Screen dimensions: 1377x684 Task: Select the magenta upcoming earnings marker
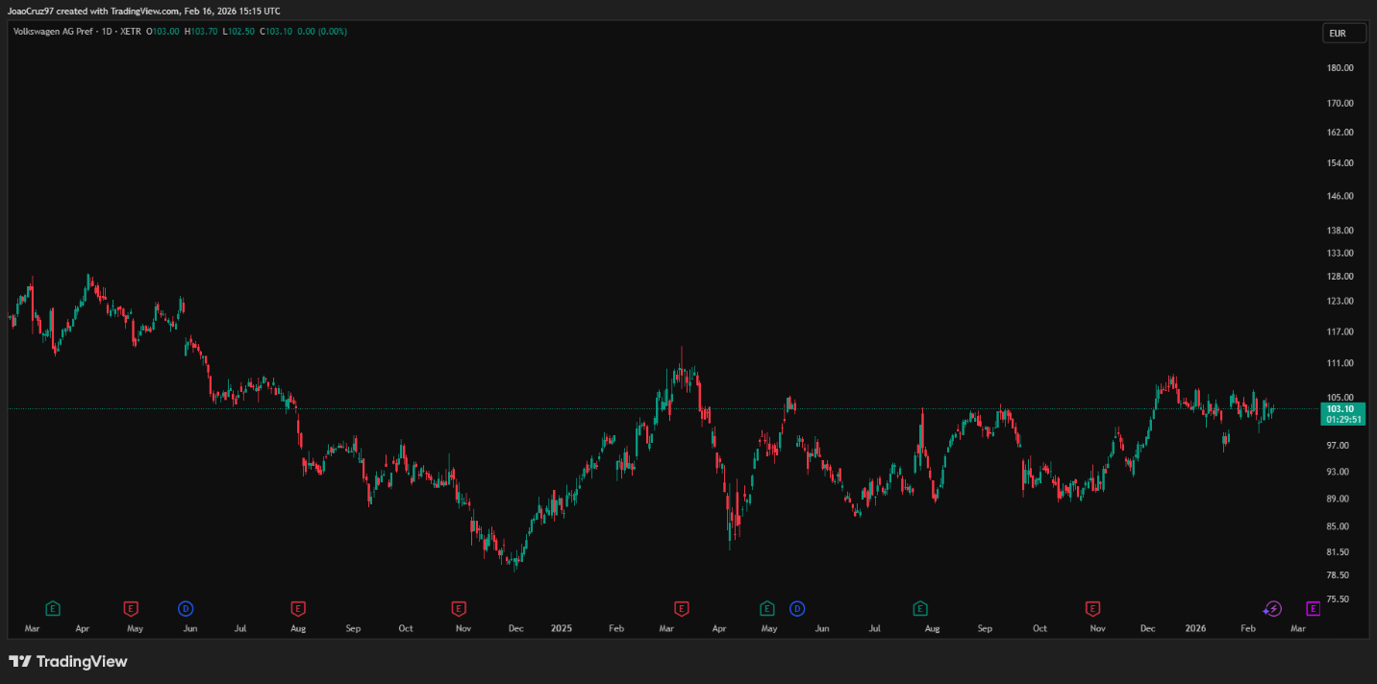[x=1313, y=608]
